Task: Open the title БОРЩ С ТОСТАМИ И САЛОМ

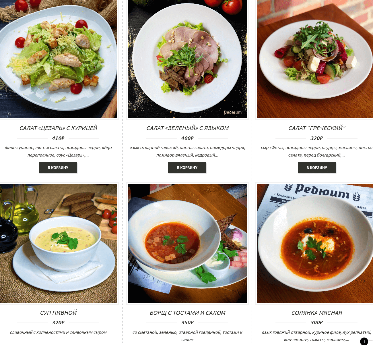Action: [187, 313]
